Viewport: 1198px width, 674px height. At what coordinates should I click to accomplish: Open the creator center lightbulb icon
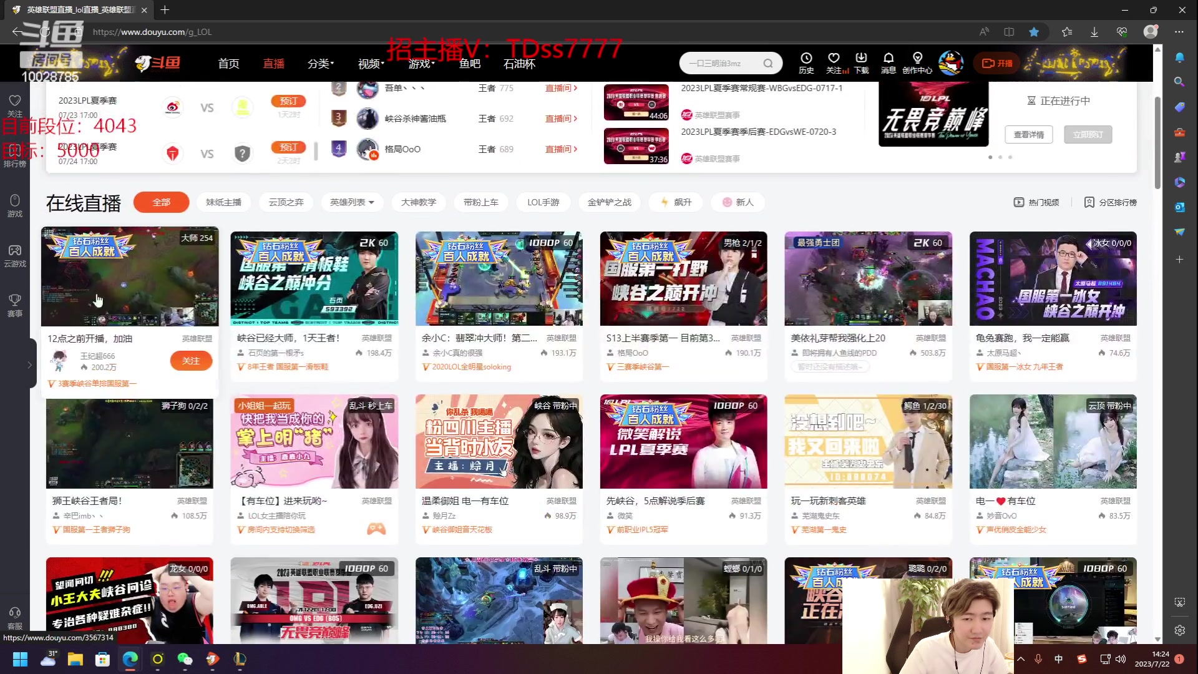[917, 59]
